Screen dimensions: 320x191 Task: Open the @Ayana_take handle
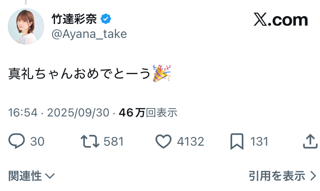tap(89, 34)
